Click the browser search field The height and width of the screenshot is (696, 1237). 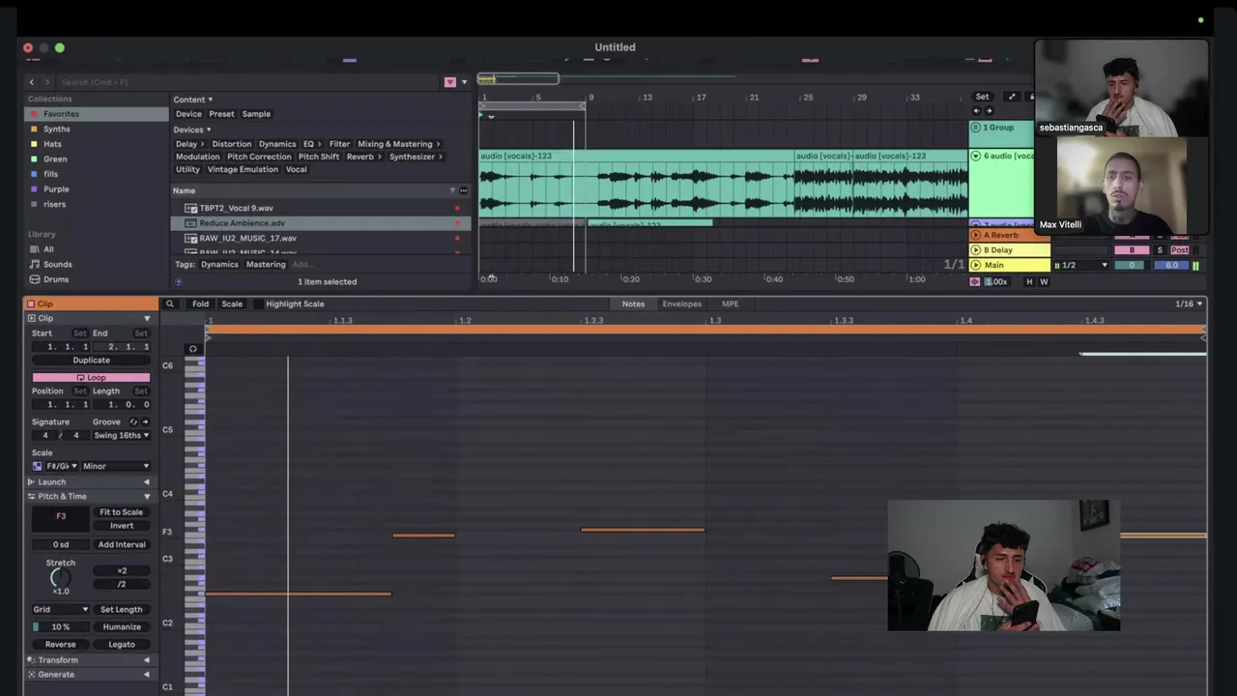246,82
